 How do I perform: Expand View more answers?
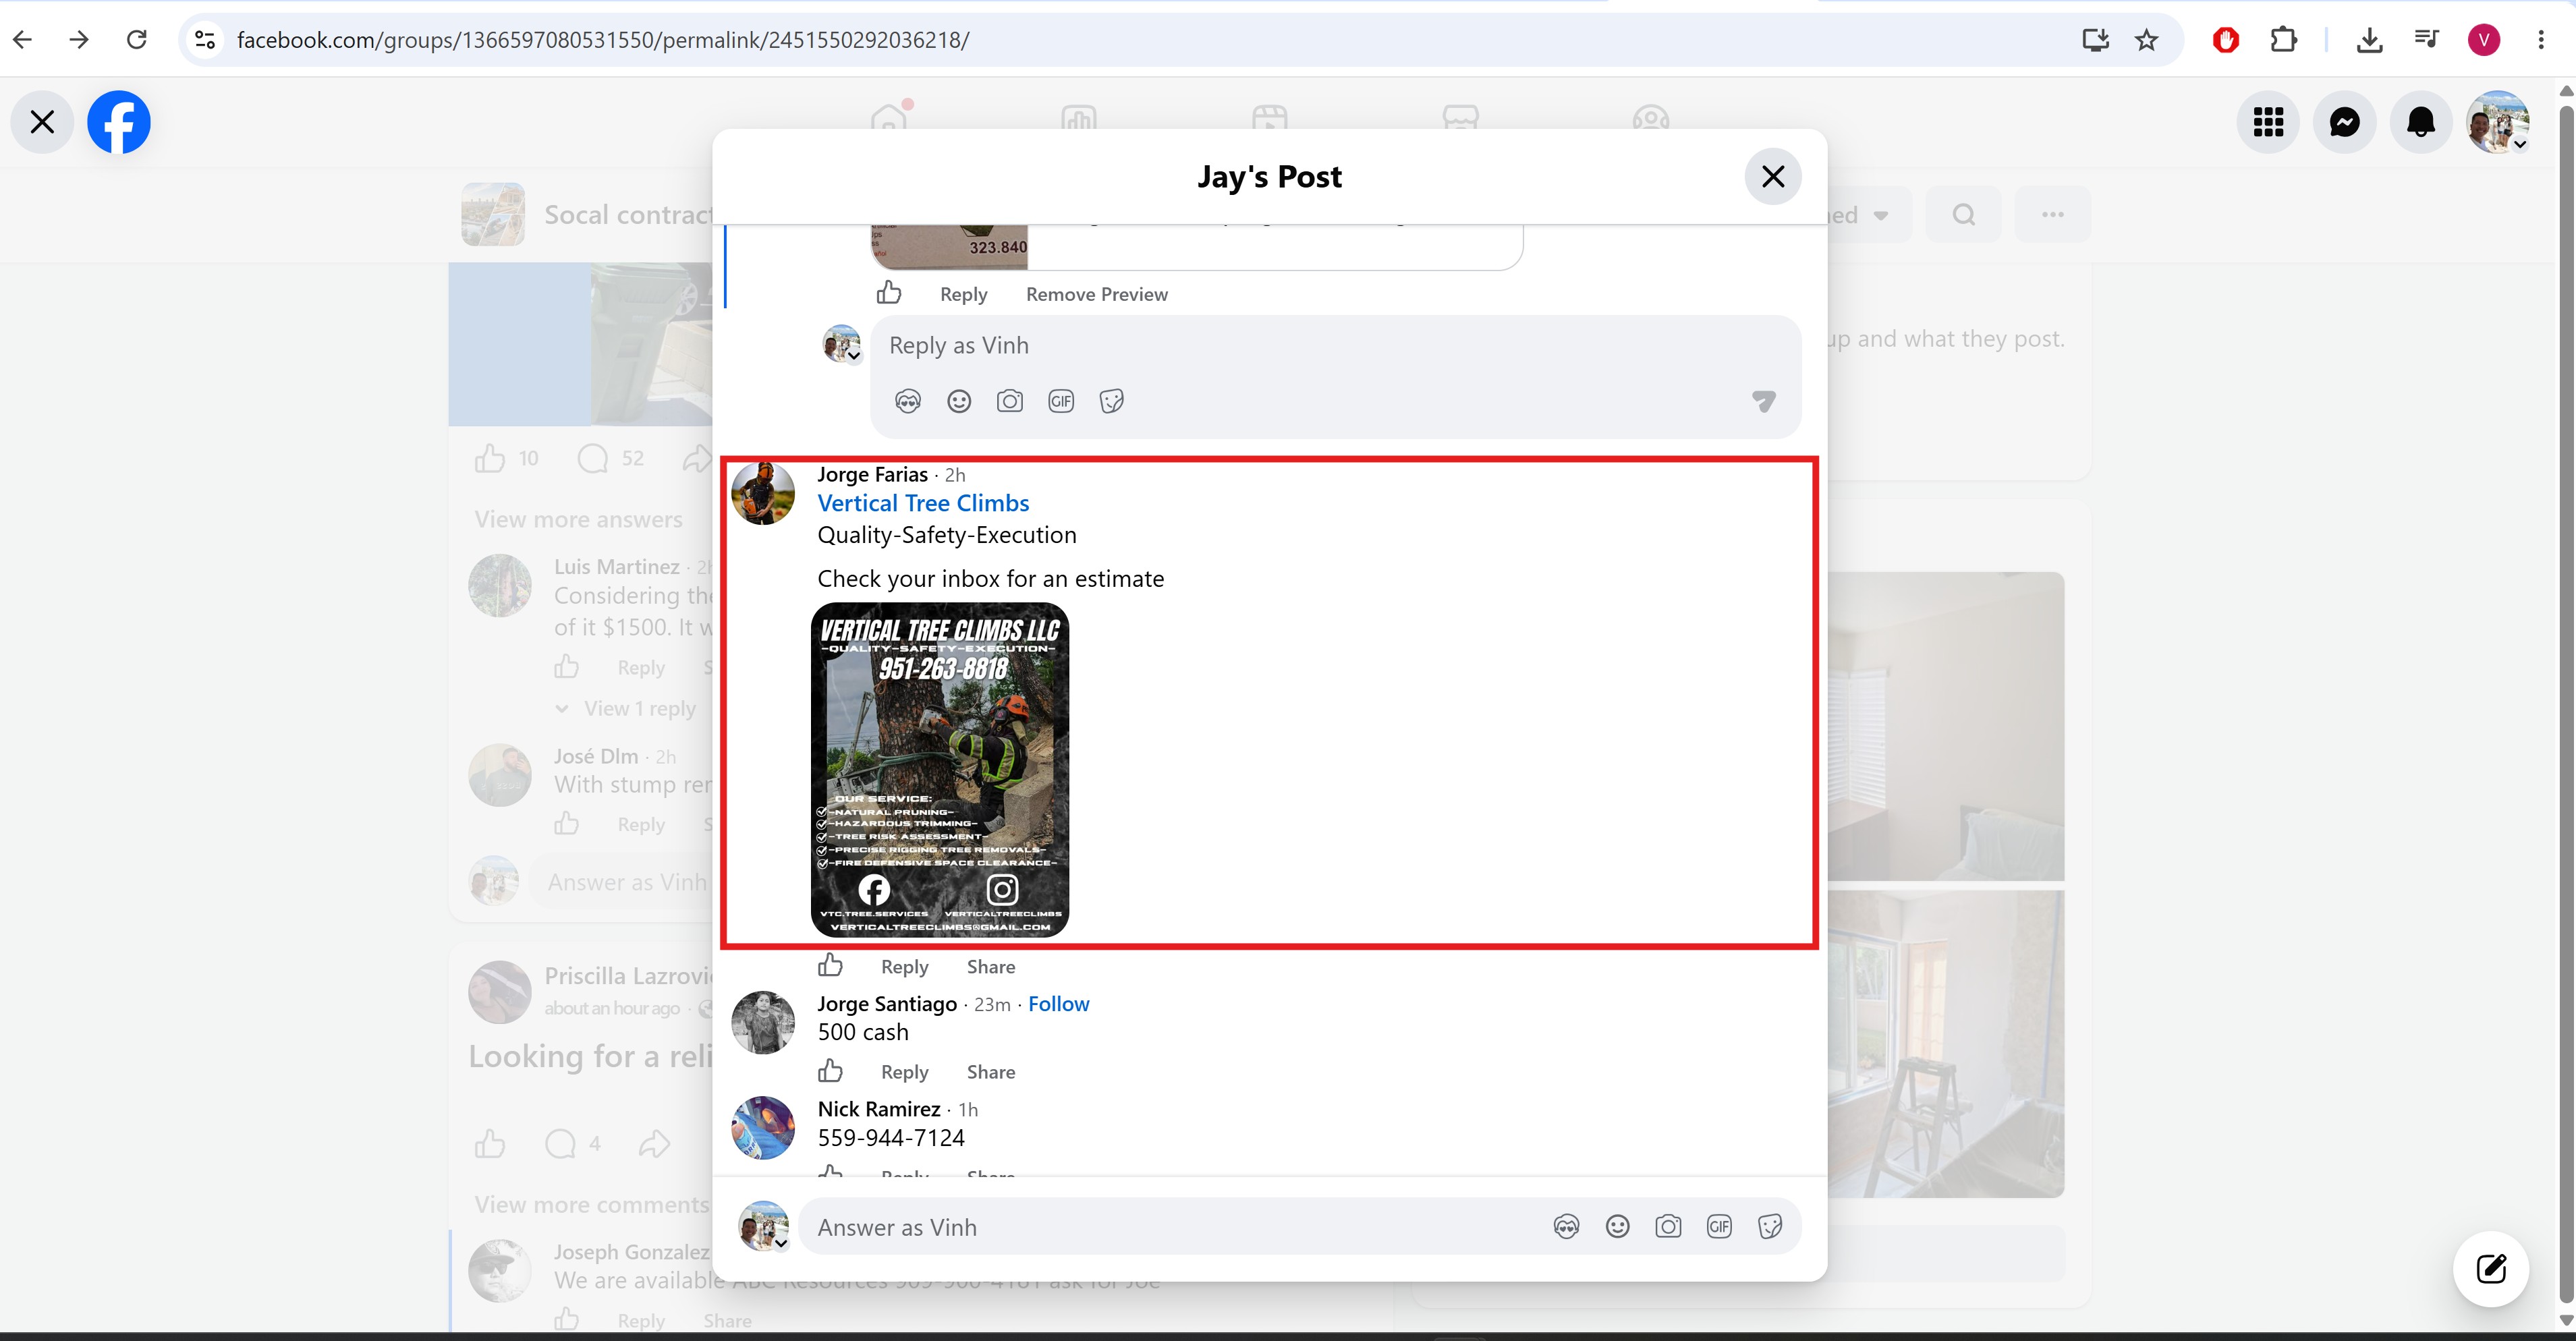(x=578, y=520)
